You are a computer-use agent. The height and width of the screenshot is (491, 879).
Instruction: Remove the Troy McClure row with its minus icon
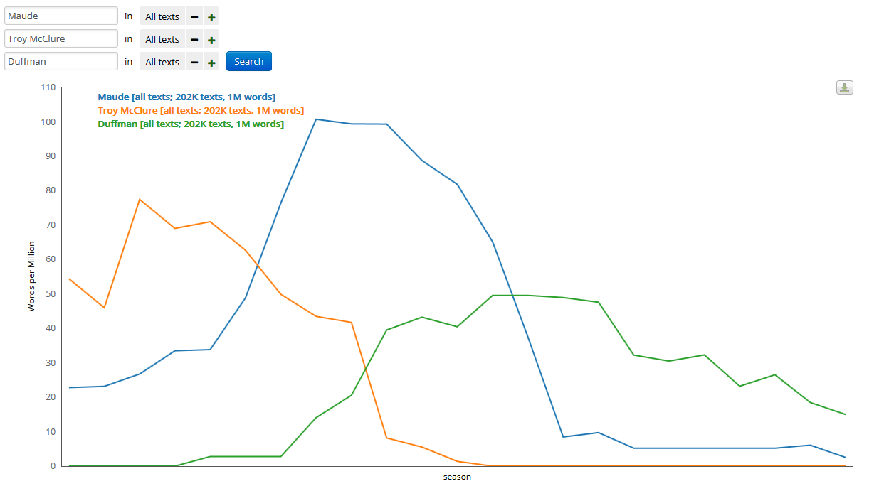pos(194,39)
